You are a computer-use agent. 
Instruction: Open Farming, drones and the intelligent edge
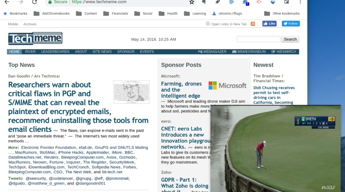coord(181,90)
